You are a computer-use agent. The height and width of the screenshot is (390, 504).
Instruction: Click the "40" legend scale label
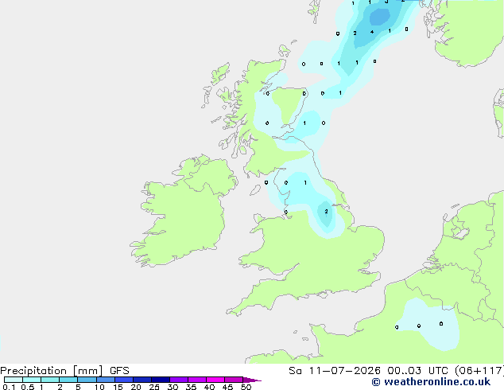pyautogui.click(x=209, y=387)
